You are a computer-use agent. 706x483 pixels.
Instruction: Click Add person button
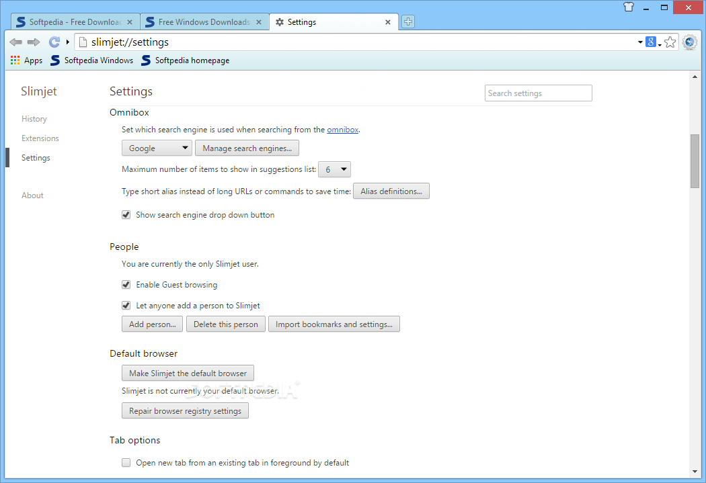pos(152,324)
